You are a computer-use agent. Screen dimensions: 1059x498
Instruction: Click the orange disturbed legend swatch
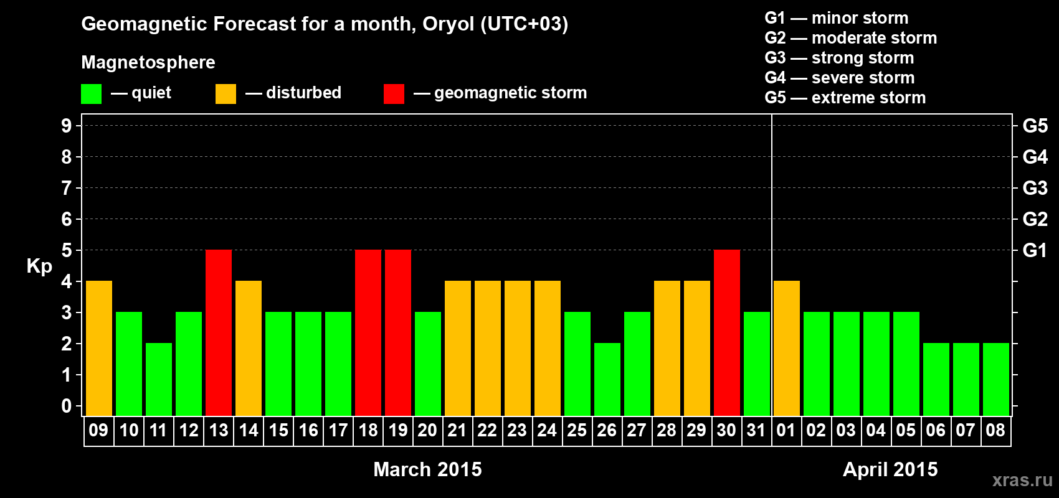226,94
